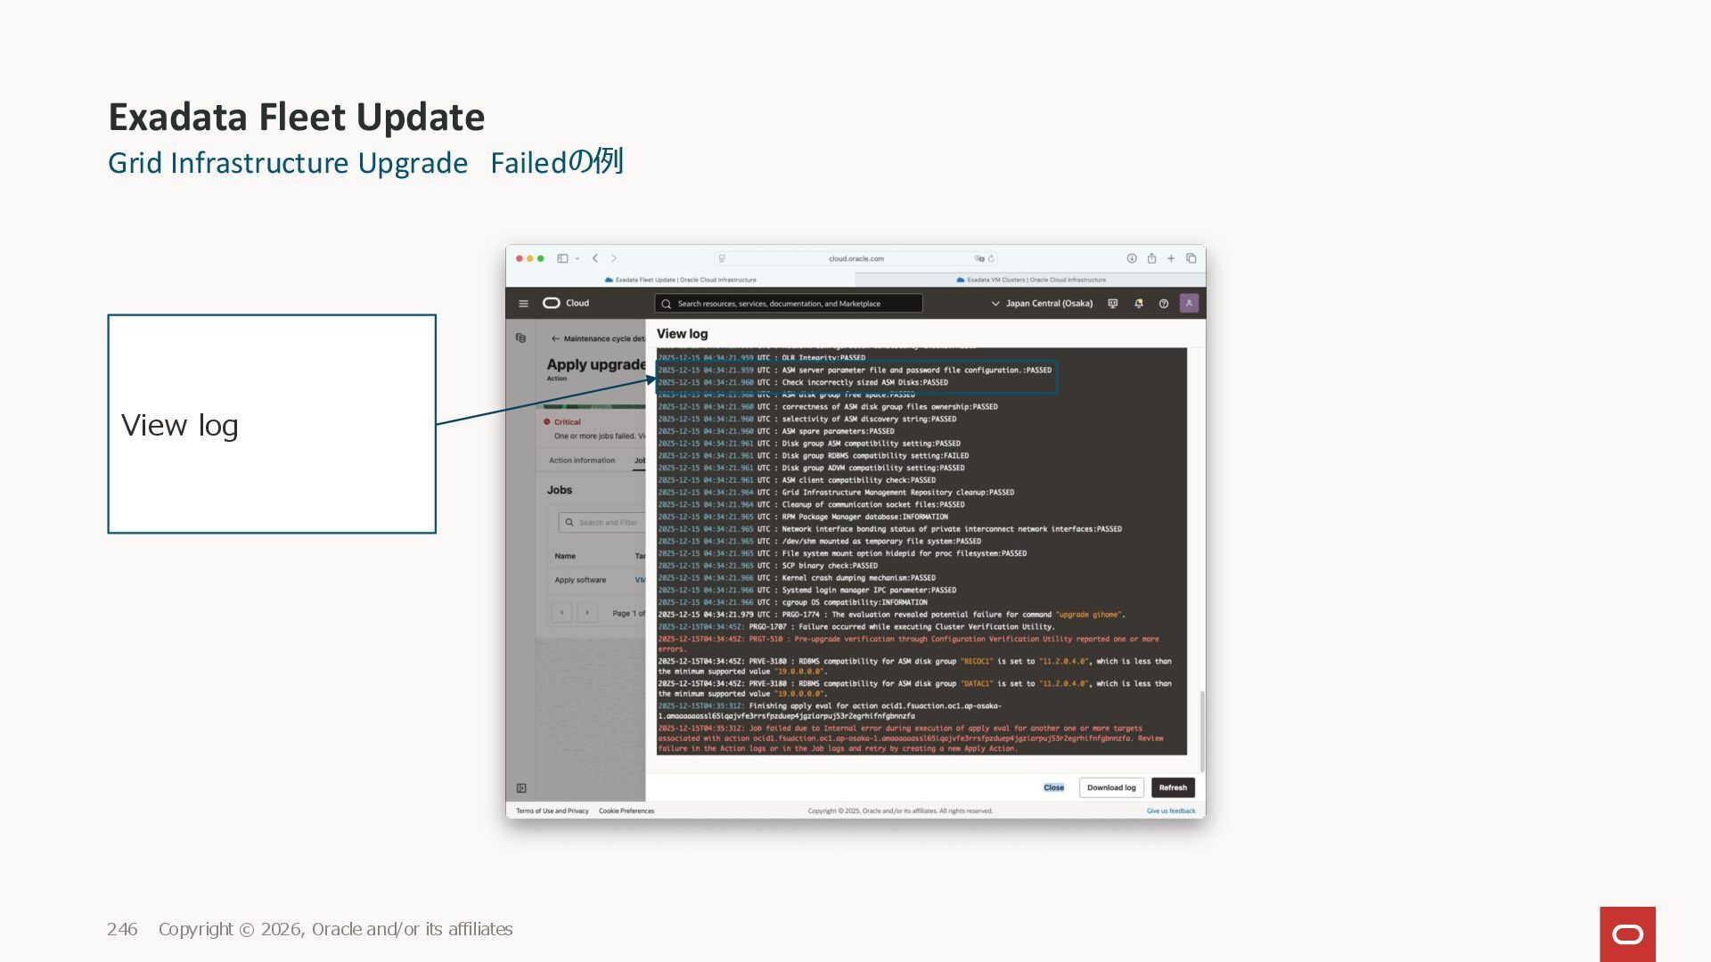Expand the Safari sidebar dropdown arrow
Image resolution: width=1711 pixels, height=962 pixels.
coord(577,258)
